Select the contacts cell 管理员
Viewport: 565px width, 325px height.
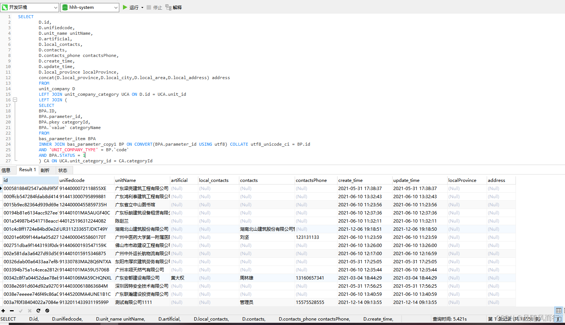click(x=267, y=302)
